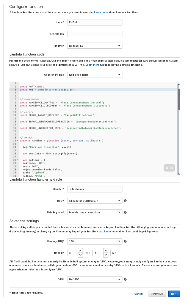Collapse code fold arrow at line 25

(x=18, y=160)
